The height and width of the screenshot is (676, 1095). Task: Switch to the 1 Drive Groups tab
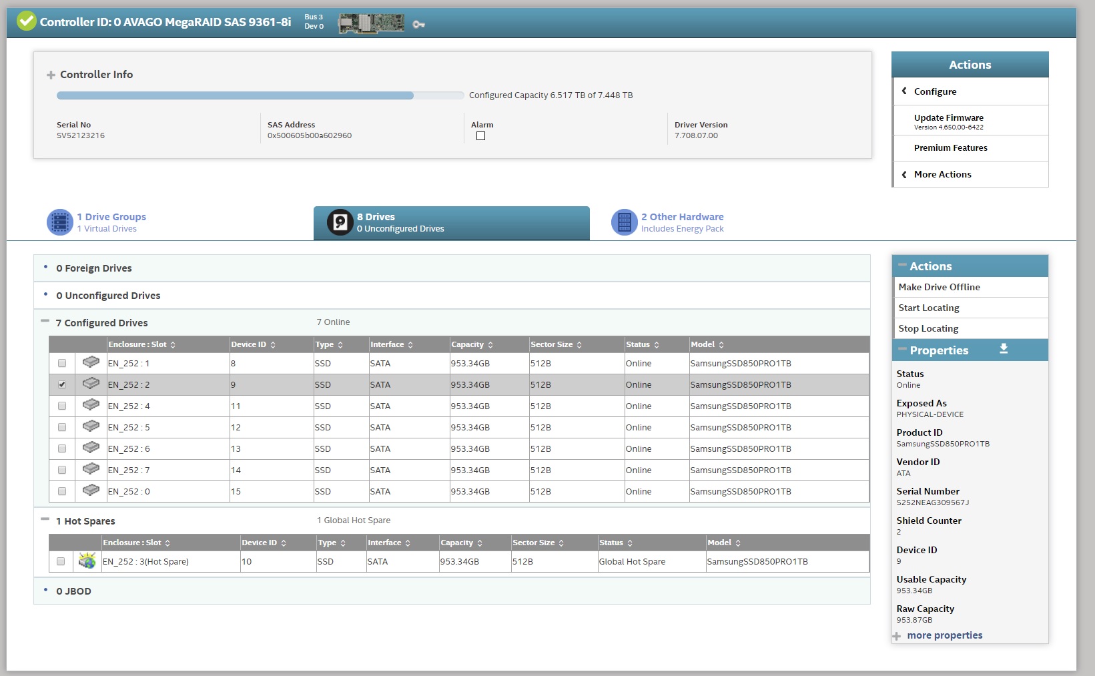click(x=97, y=222)
